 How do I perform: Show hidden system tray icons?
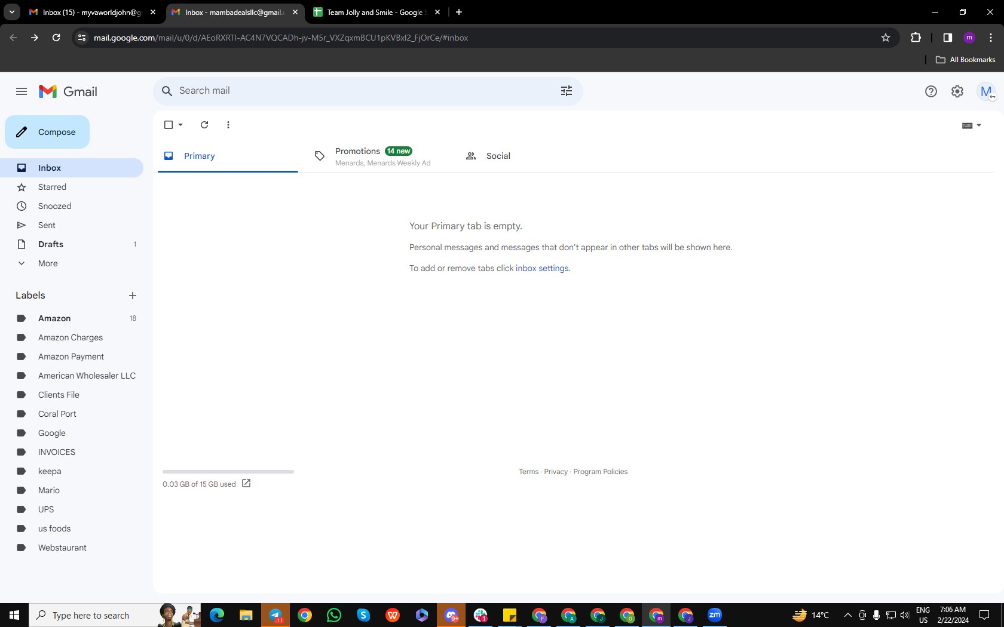point(847,615)
